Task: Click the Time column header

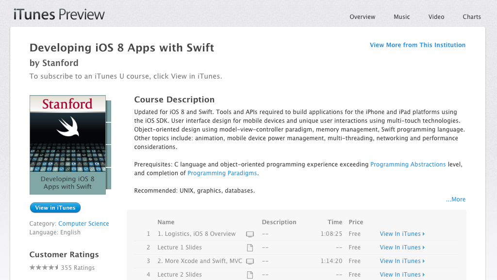Action: 335,222
